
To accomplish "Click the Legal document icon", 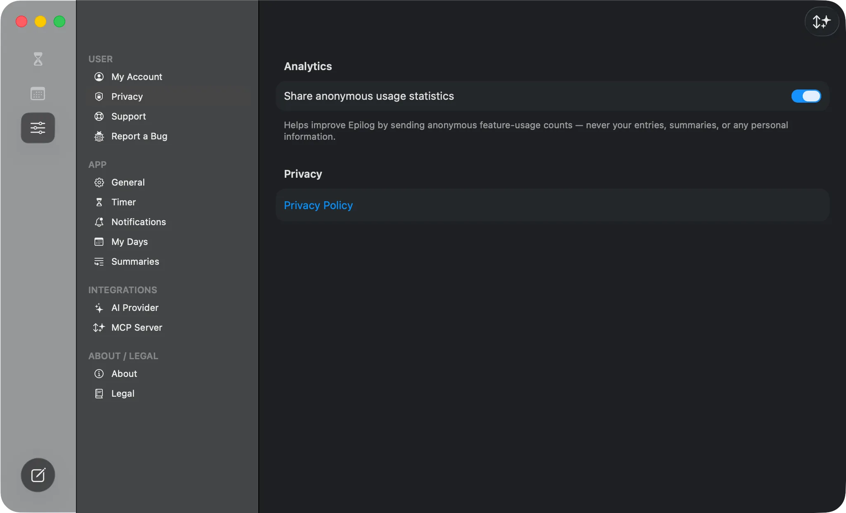I will [99, 393].
